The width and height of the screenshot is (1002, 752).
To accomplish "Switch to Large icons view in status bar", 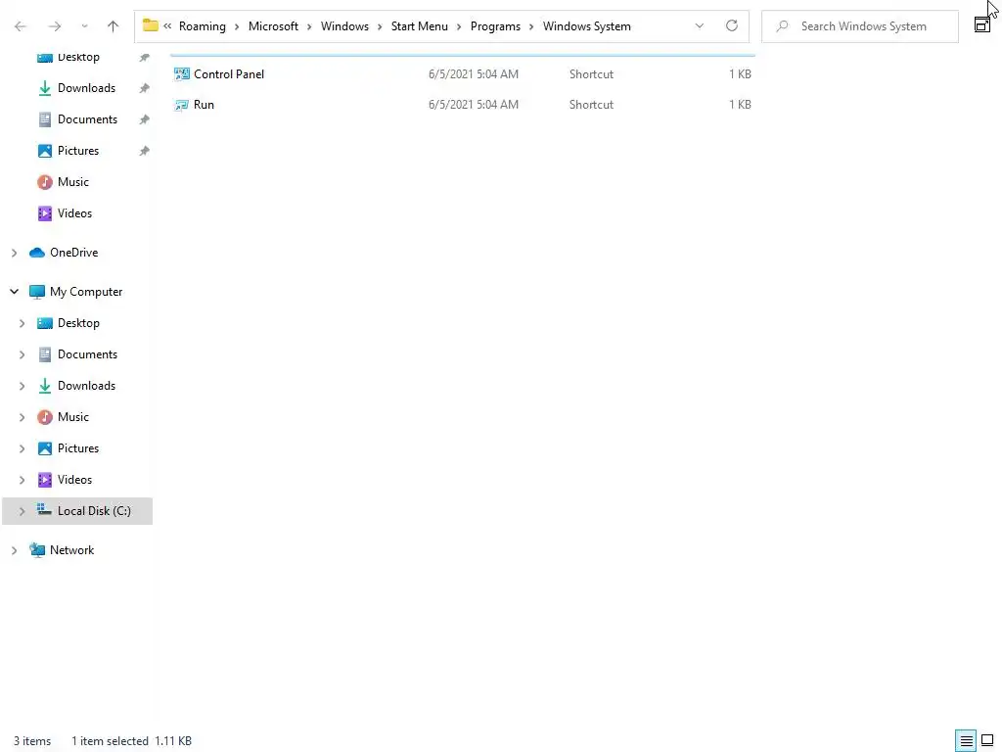I will pyautogui.click(x=987, y=741).
